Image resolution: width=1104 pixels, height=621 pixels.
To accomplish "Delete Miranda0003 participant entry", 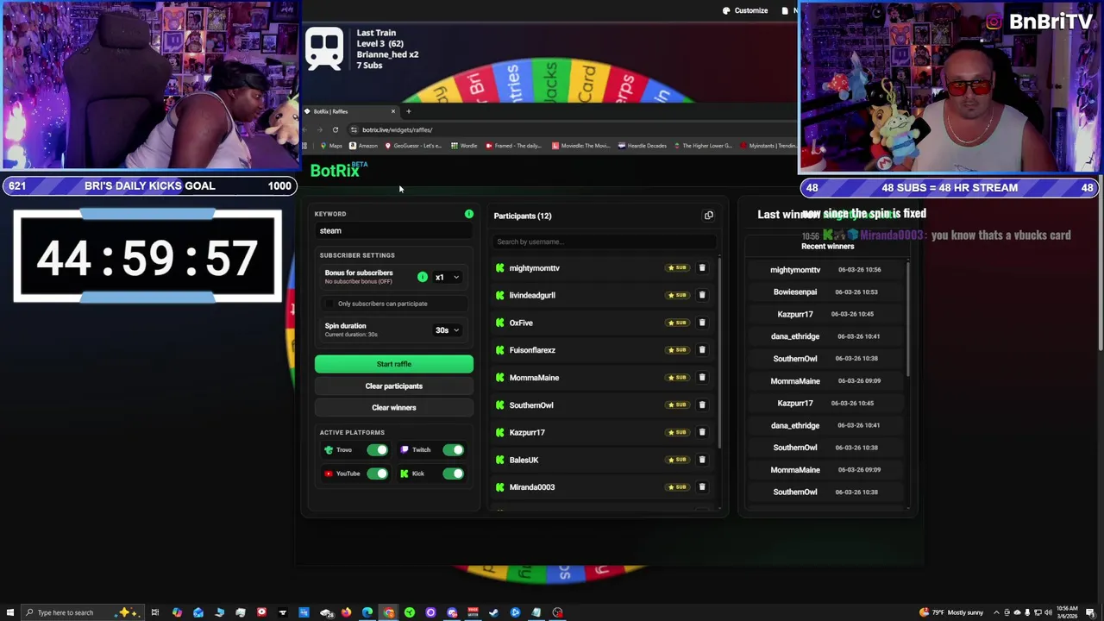I will 702,487.
